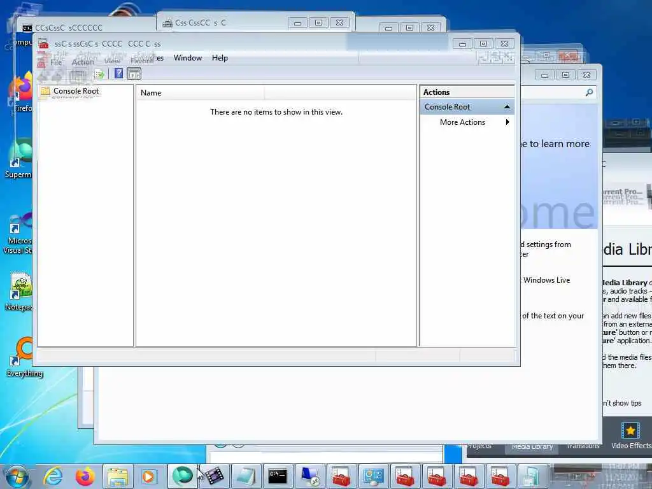Click the Export List toolbar icon
The image size is (652, 489).
99,74
